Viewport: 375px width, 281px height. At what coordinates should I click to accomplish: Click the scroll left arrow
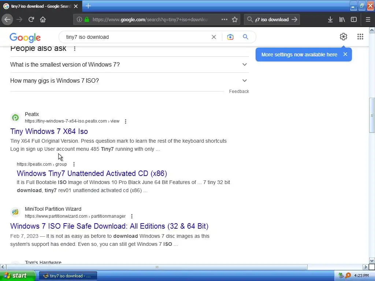tap(3, 267)
